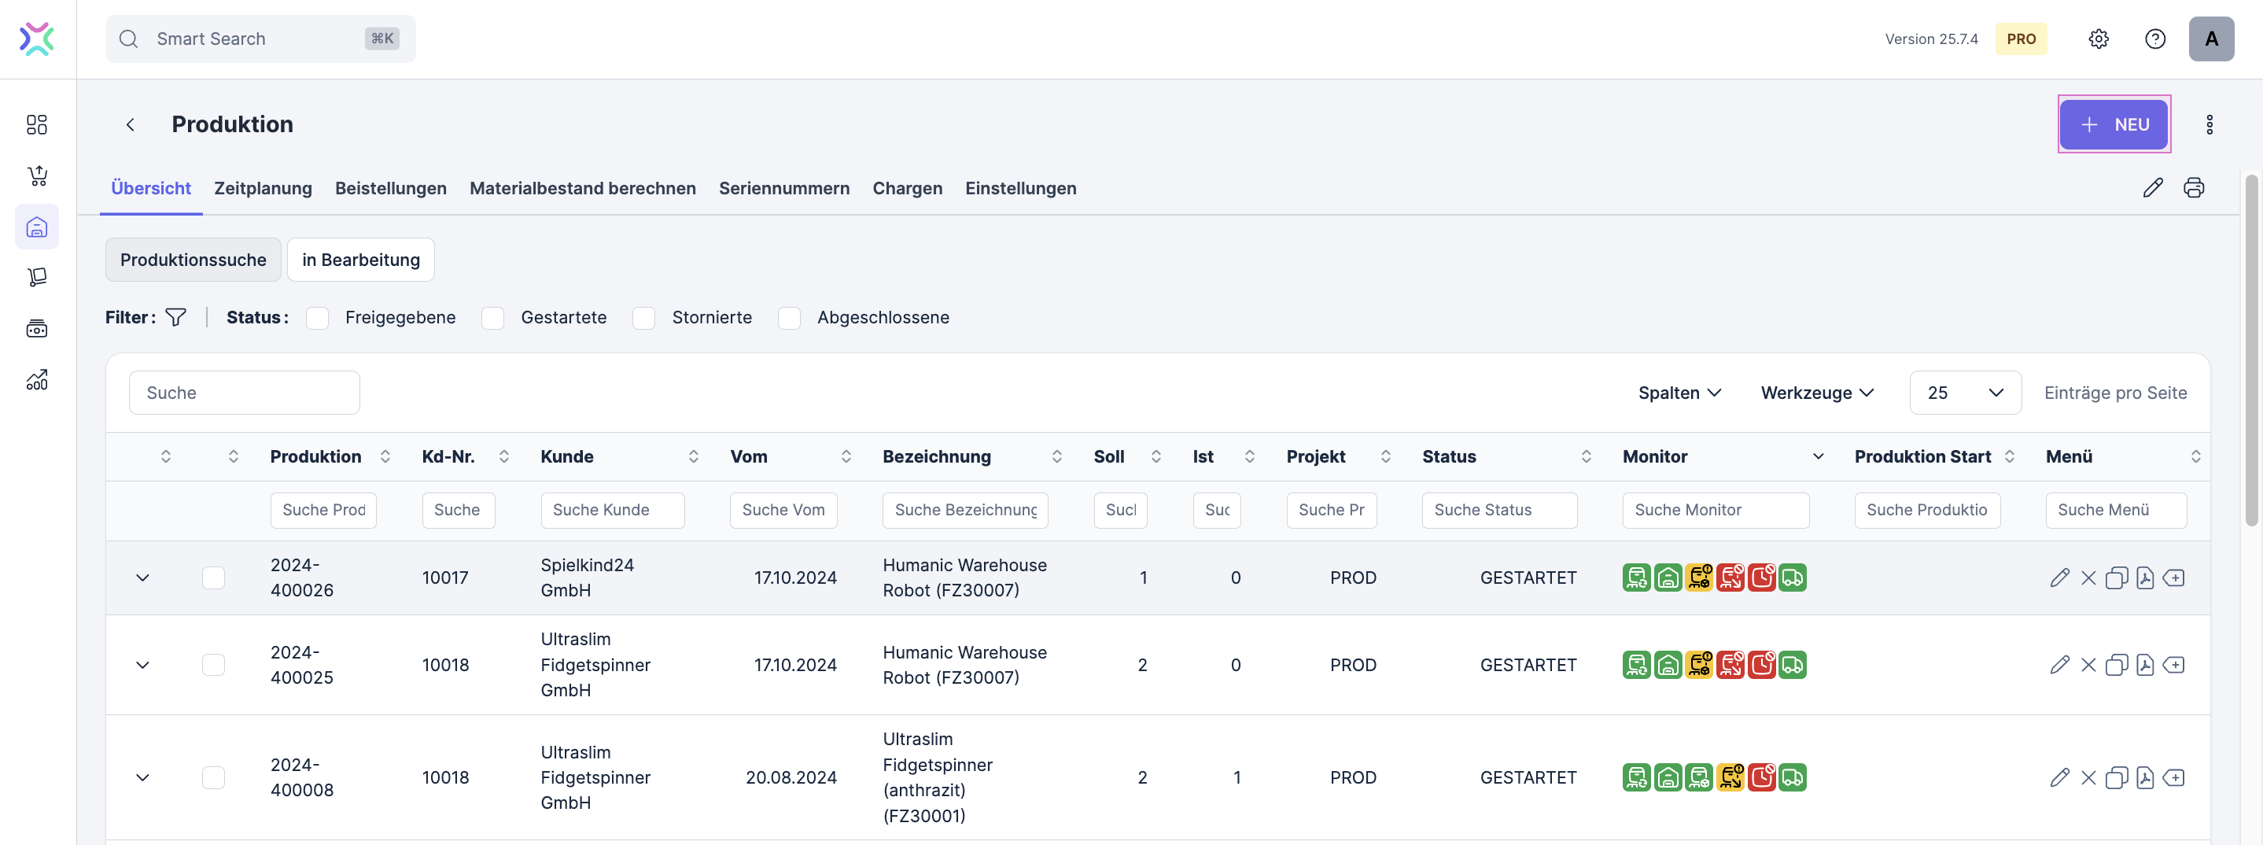Open the entries per page dropdown
Viewport: 2263px width, 845px height.
tap(1964, 393)
